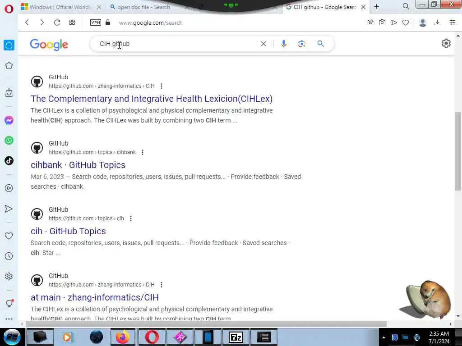Open more options for cihbank topics result

click(x=143, y=152)
